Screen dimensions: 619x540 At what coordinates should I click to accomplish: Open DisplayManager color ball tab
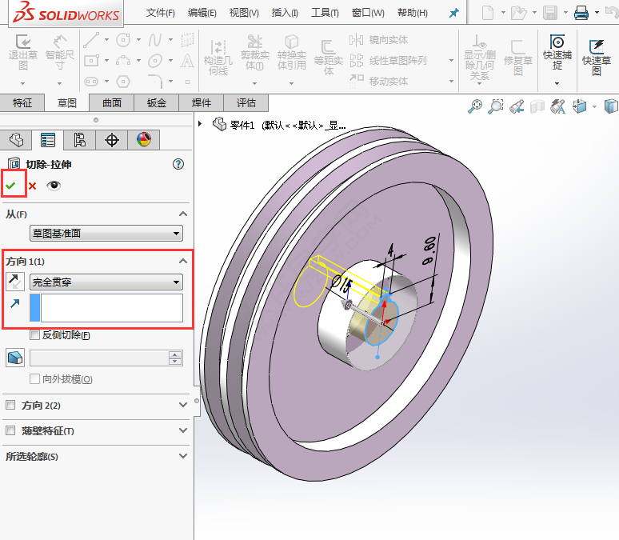pos(144,140)
